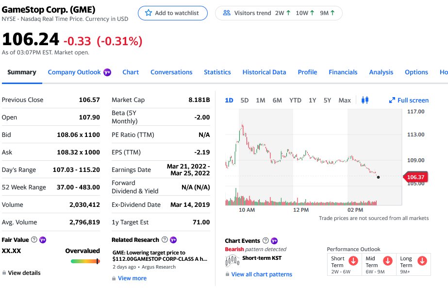Click the Fair Value overvalued gradient bar
Image resolution: width=448 pixels, height=288 pixels.
(85, 261)
